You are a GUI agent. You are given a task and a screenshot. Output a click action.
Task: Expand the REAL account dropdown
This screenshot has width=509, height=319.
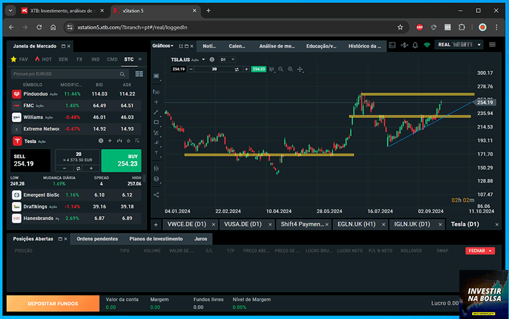pyautogui.click(x=479, y=45)
